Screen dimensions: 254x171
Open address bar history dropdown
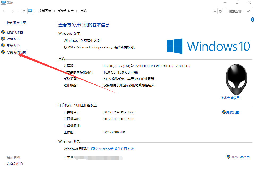pyautogui.click(x=215, y=11)
